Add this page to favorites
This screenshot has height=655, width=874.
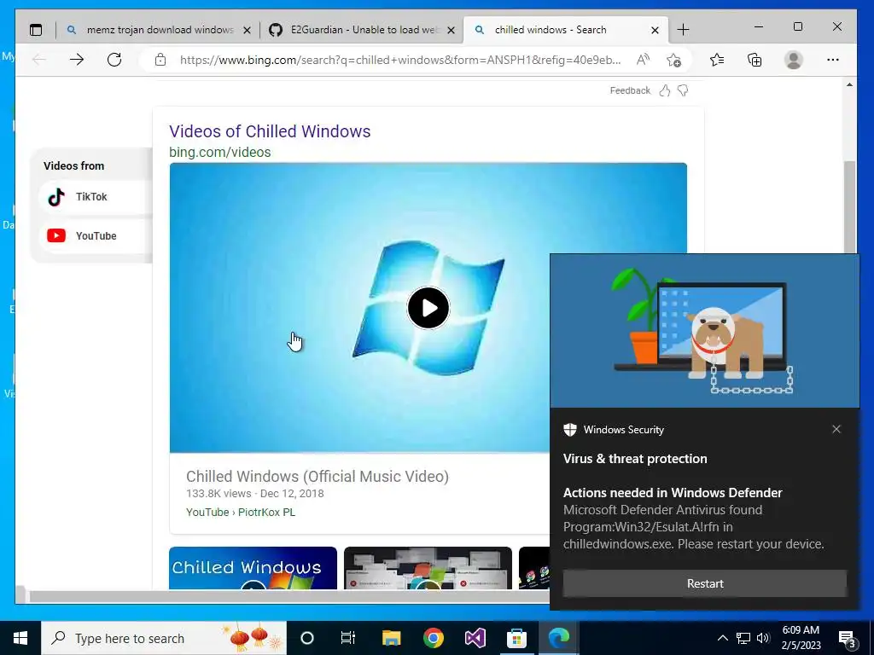(673, 60)
